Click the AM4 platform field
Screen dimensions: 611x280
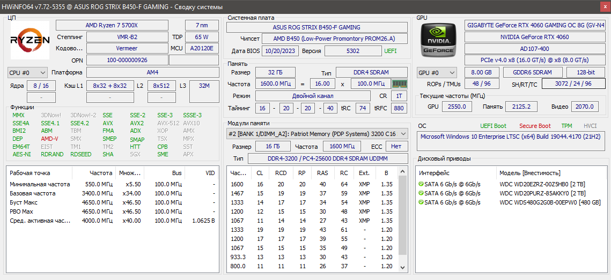(x=152, y=72)
